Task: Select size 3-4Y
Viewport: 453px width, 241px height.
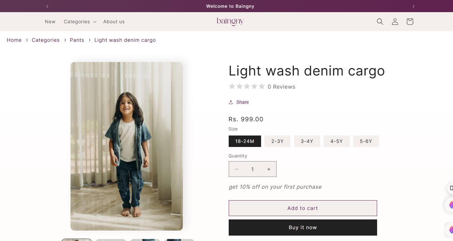Action: coord(307,141)
